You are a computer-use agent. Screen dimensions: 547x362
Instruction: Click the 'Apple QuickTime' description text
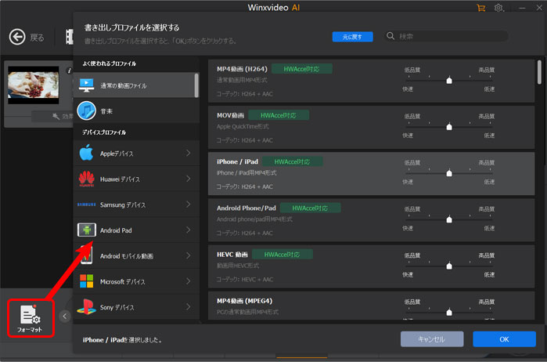pyautogui.click(x=243, y=126)
